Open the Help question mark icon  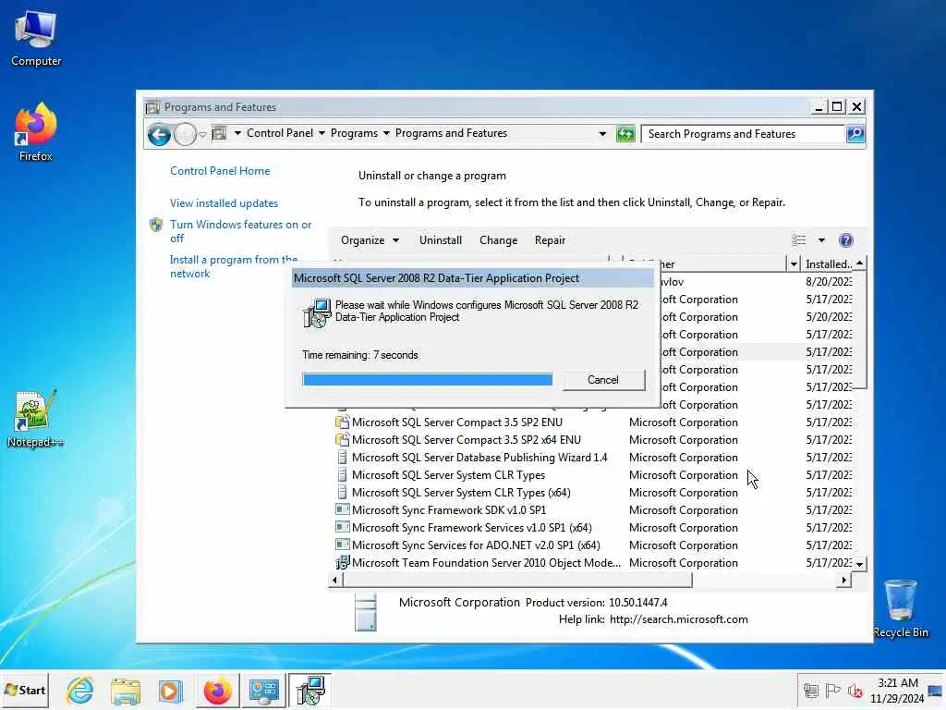click(x=846, y=240)
